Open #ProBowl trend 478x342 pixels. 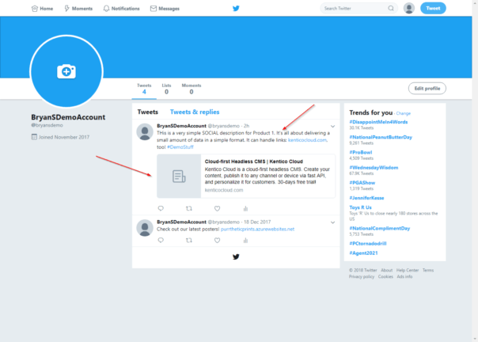click(361, 152)
